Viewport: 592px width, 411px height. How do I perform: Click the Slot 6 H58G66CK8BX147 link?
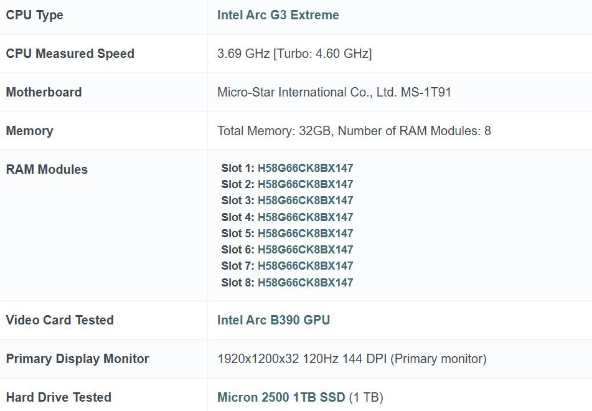click(305, 250)
